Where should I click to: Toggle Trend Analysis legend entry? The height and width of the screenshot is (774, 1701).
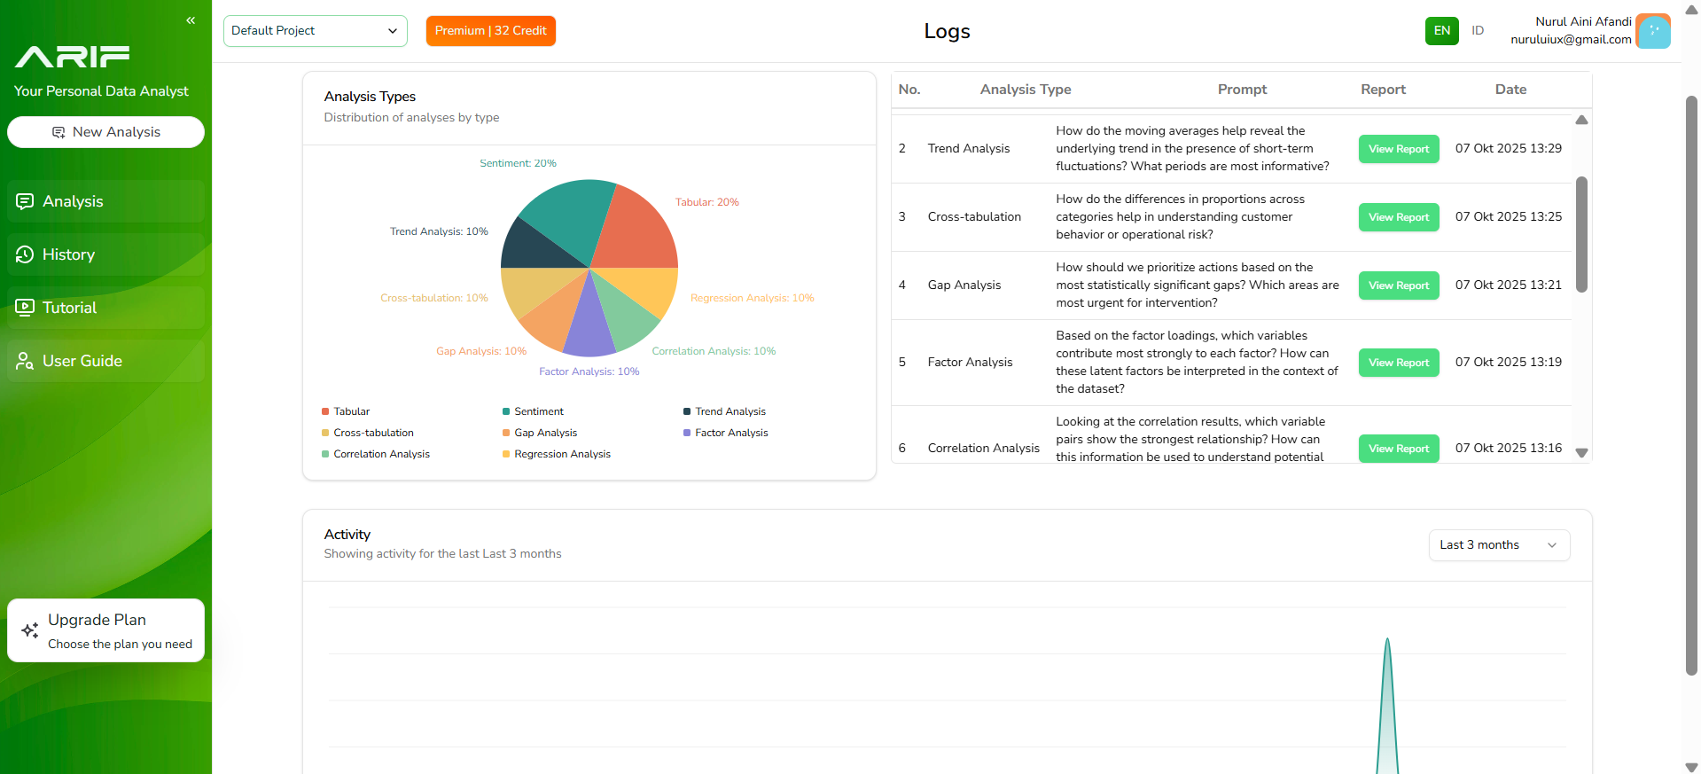tap(724, 411)
